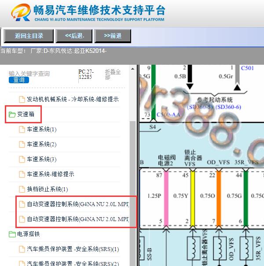Image resolution: width=264 pixels, height=266 pixels.
Task: Open 车速系统(1) document
Action: point(42,129)
